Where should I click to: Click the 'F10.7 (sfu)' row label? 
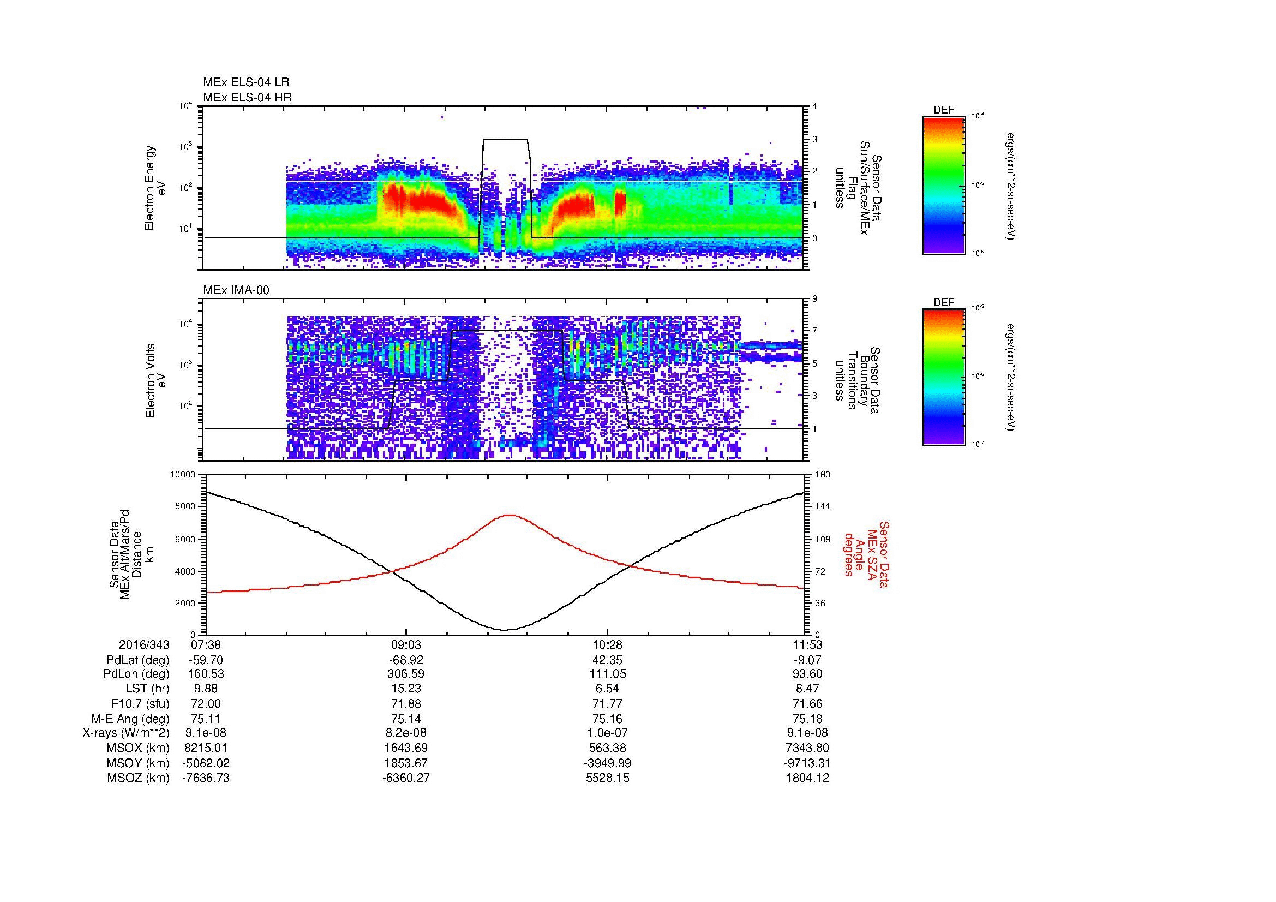pos(141,703)
